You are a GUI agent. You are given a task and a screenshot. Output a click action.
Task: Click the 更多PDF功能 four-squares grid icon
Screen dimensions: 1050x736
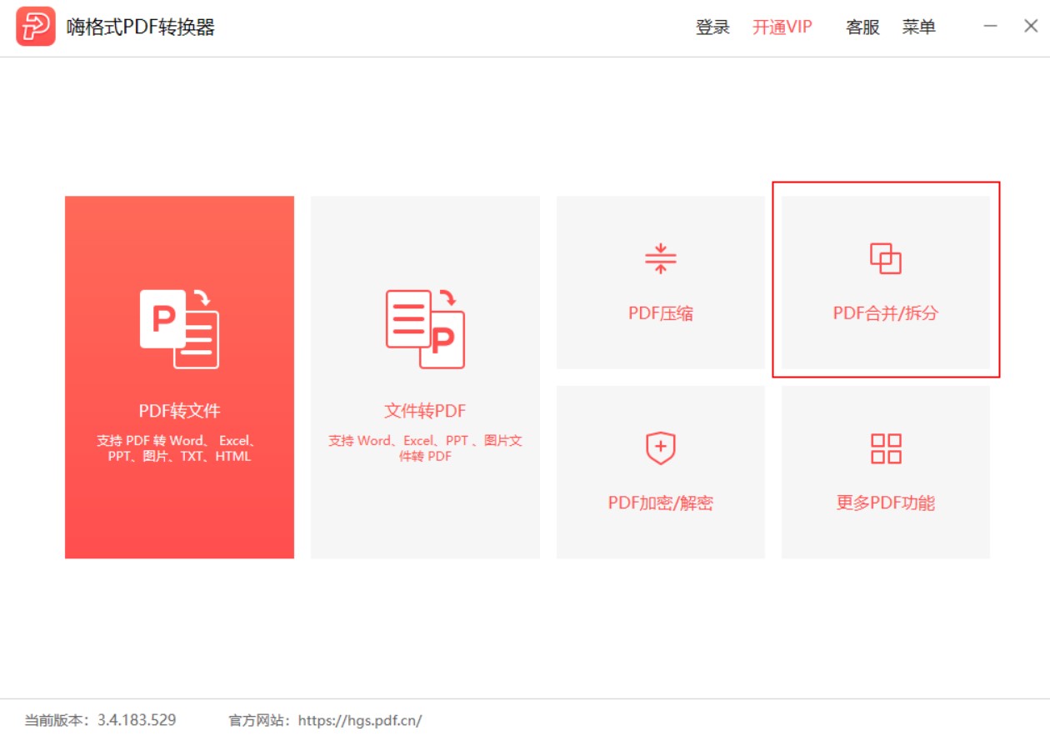click(886, 448)
